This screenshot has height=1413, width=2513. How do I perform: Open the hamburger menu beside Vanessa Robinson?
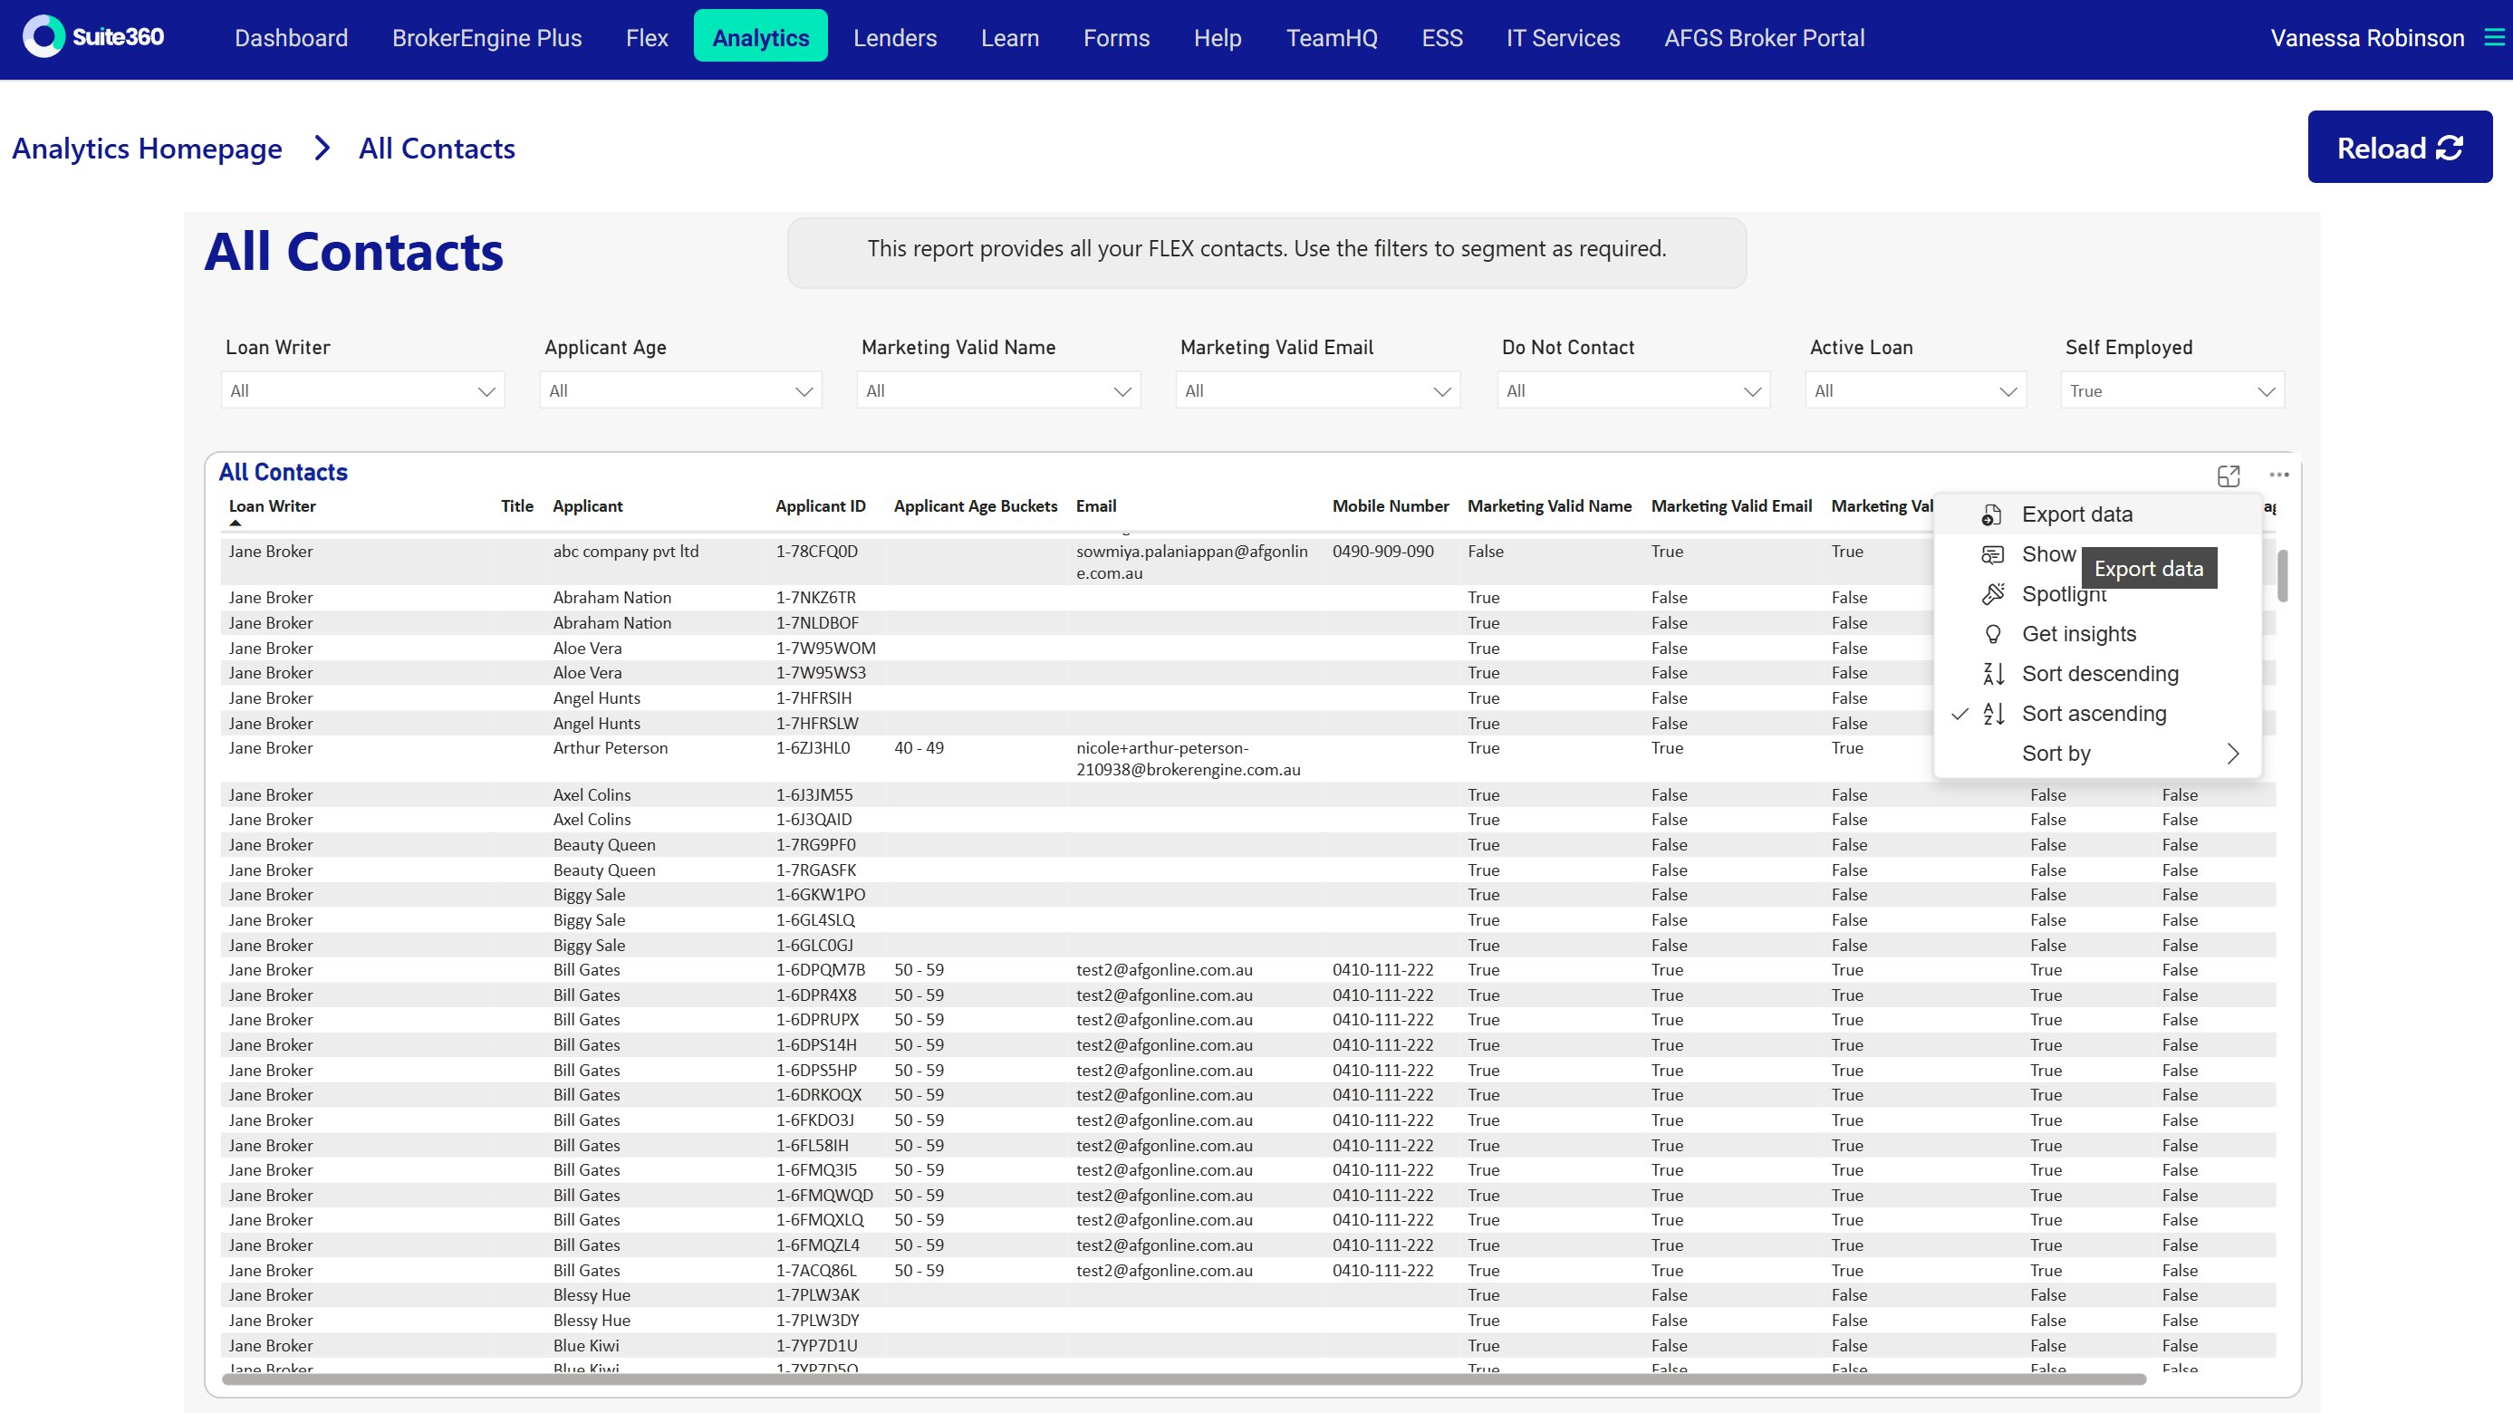click(x=2493, y=37)
